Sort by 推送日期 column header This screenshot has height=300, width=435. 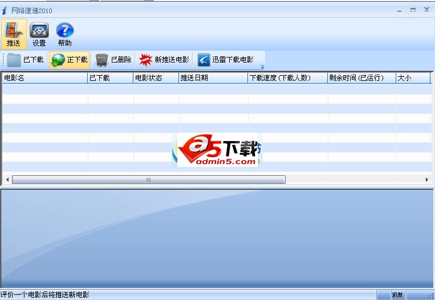tap(213, 78)
